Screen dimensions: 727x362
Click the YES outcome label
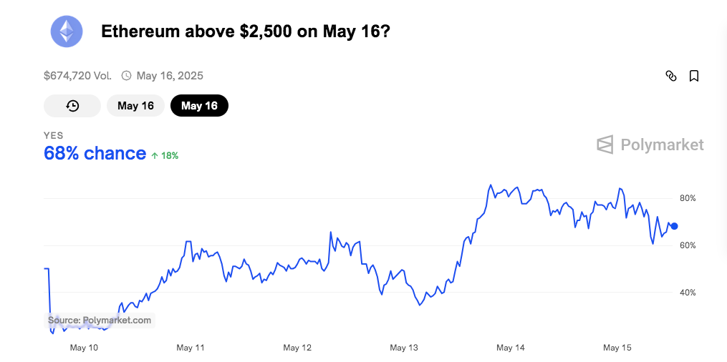(53, 135)
